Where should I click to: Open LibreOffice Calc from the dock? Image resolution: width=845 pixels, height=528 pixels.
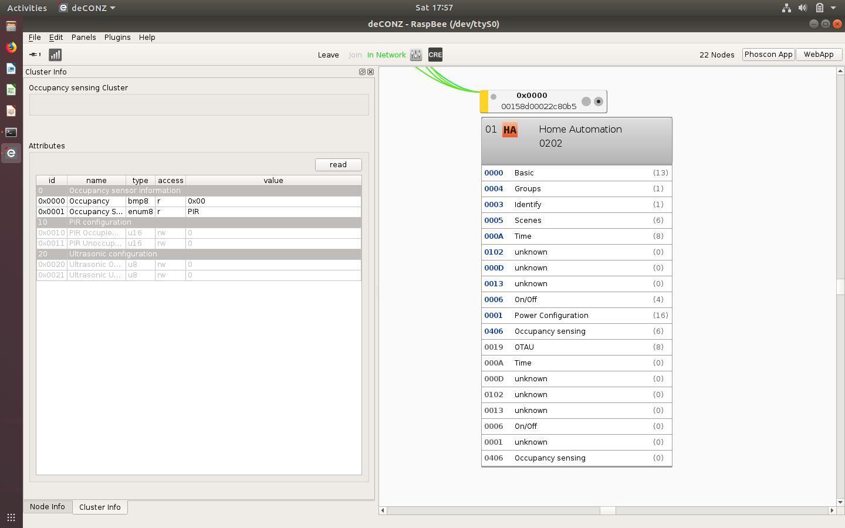pos(11,90)
